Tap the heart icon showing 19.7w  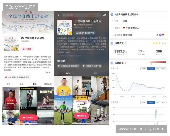pyautogui.click(x=22, y=108)
